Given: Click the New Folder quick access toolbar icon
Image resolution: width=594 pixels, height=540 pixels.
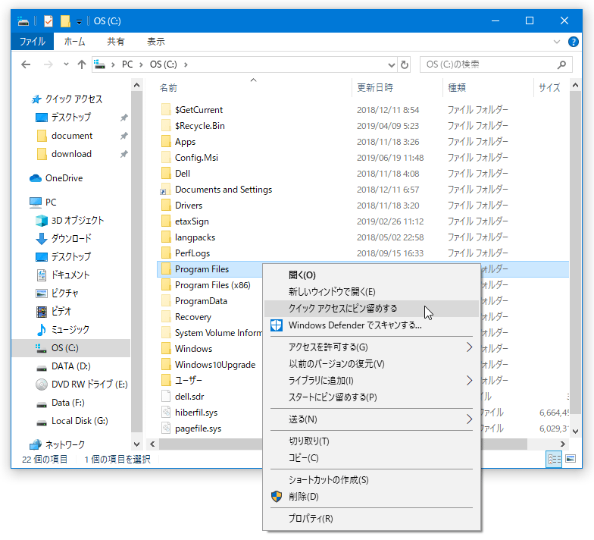Looking at the screenshot, I should (65, 21).
